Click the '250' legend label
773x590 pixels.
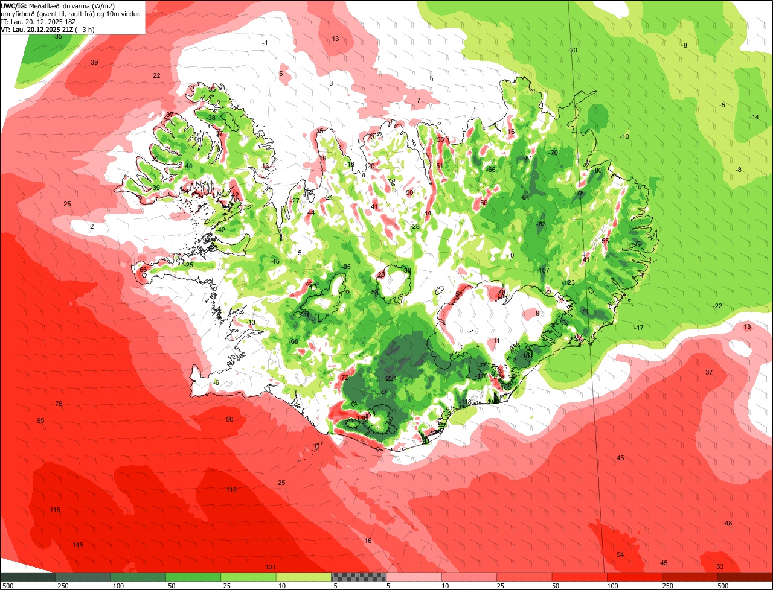[x=668, y=586]
